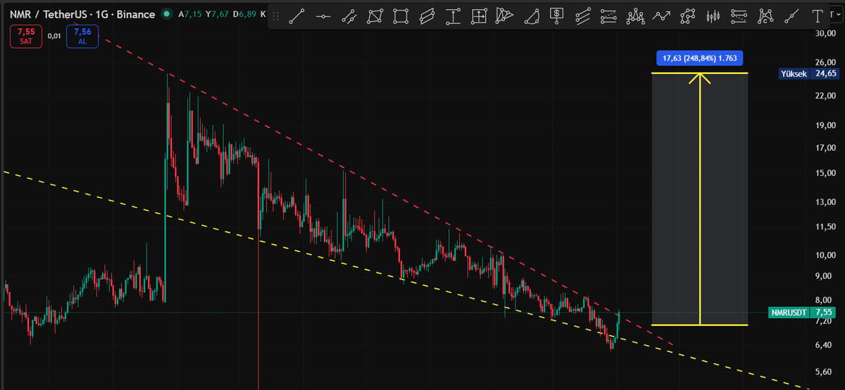Click the 9,00 price axis label

click(x=825, y=277)
